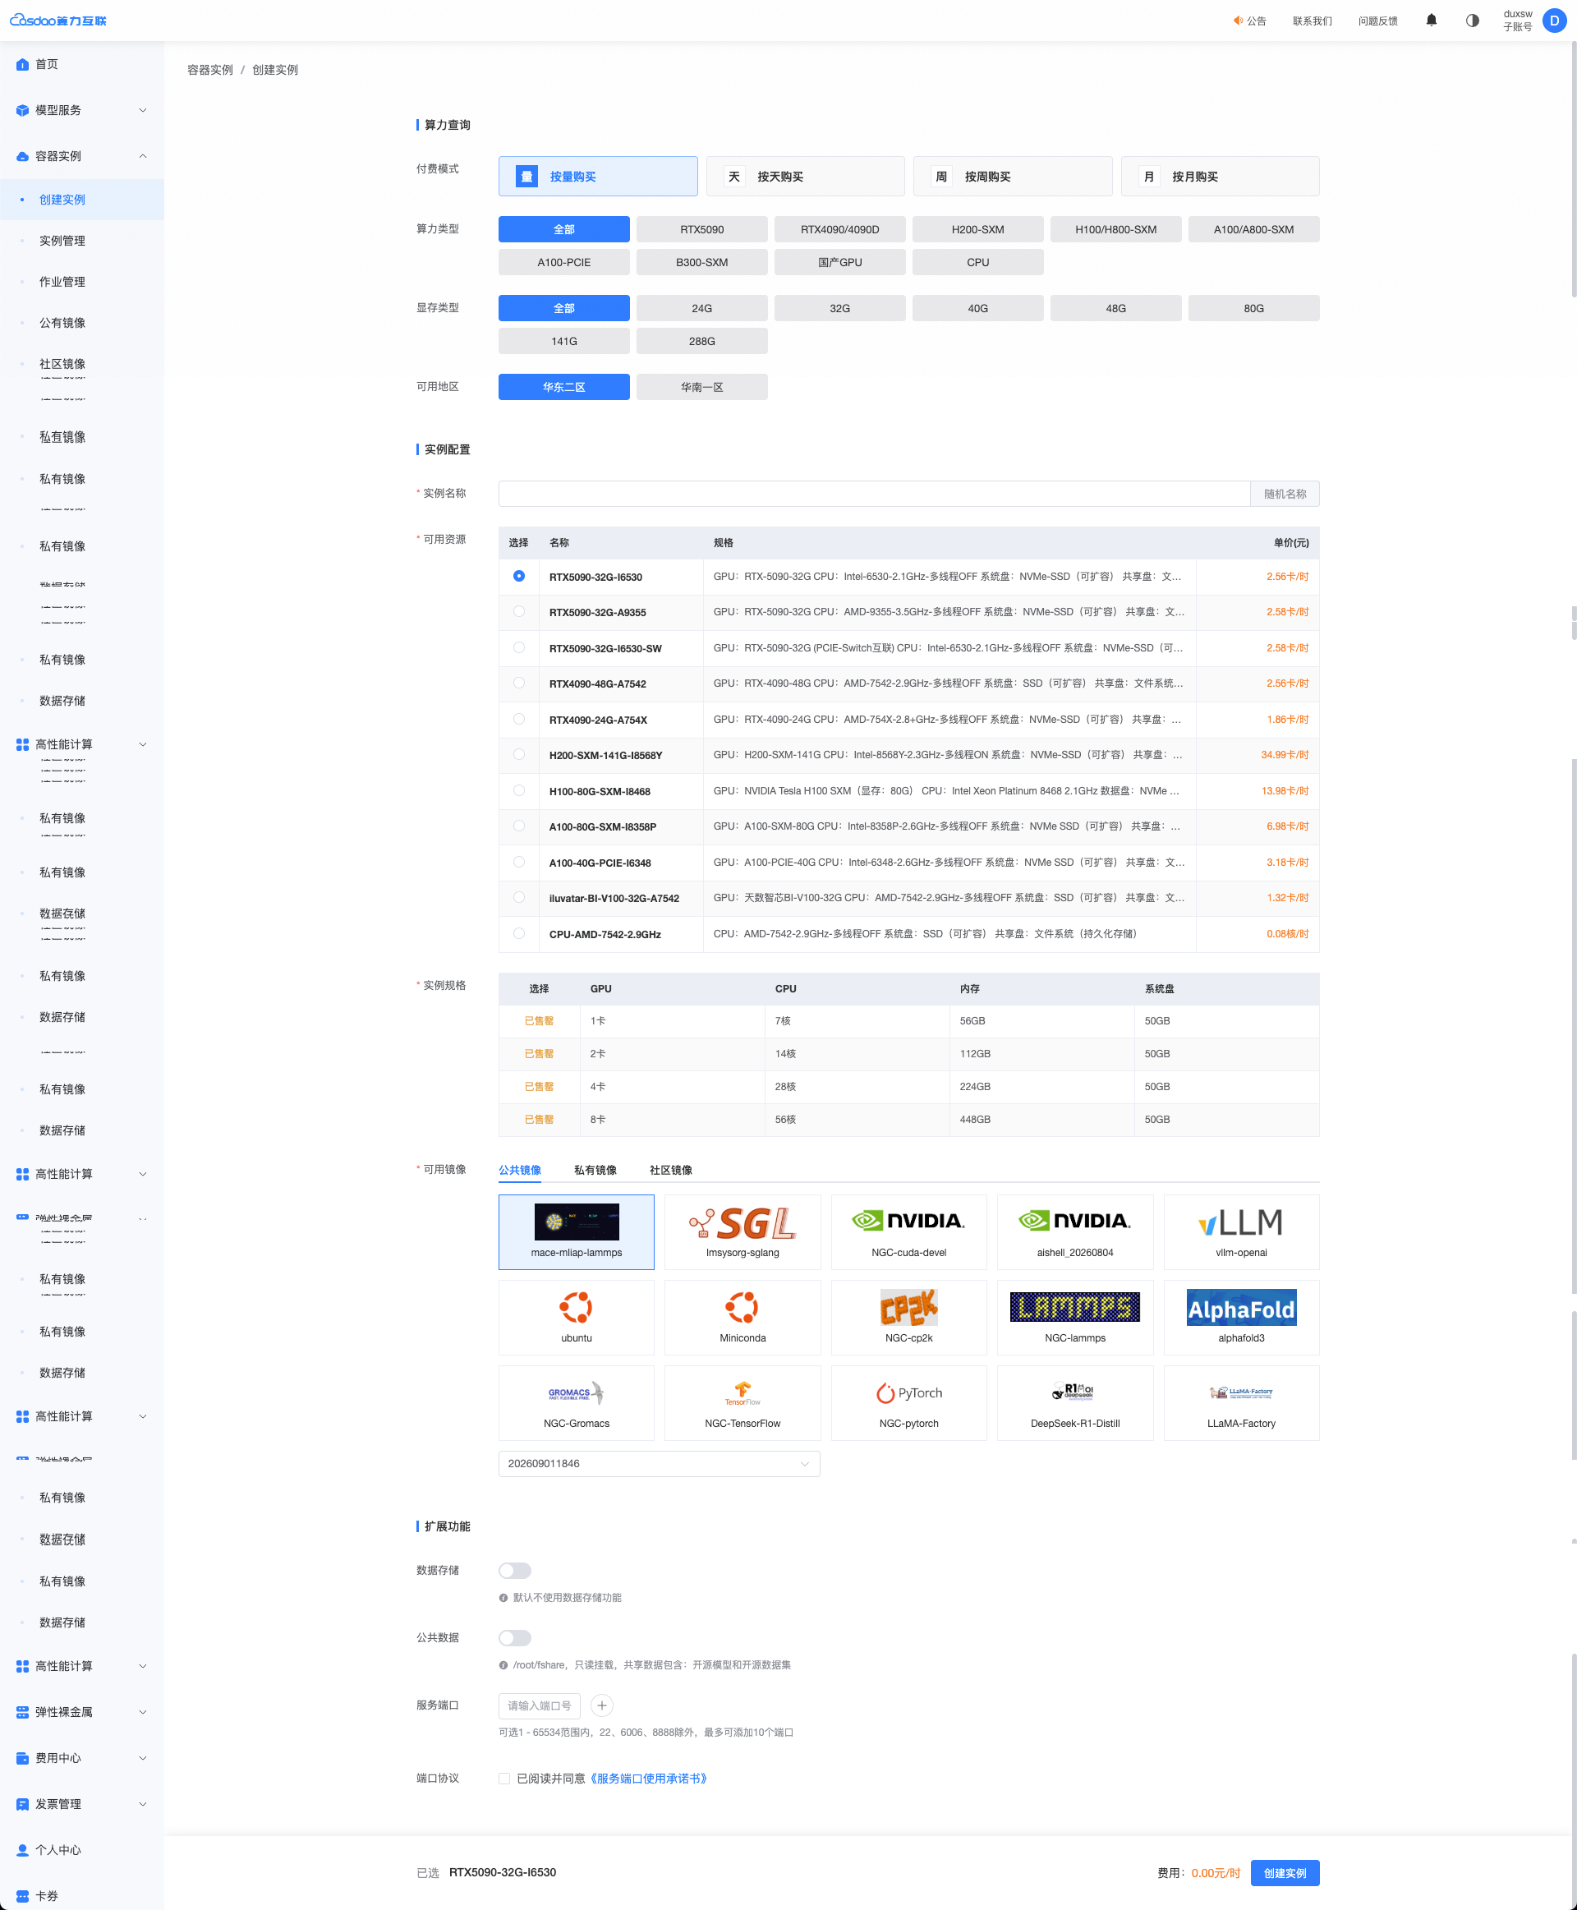Click the 实例名称 input field
Viewport: 1577px width, 1910px height.
point(874,494)
